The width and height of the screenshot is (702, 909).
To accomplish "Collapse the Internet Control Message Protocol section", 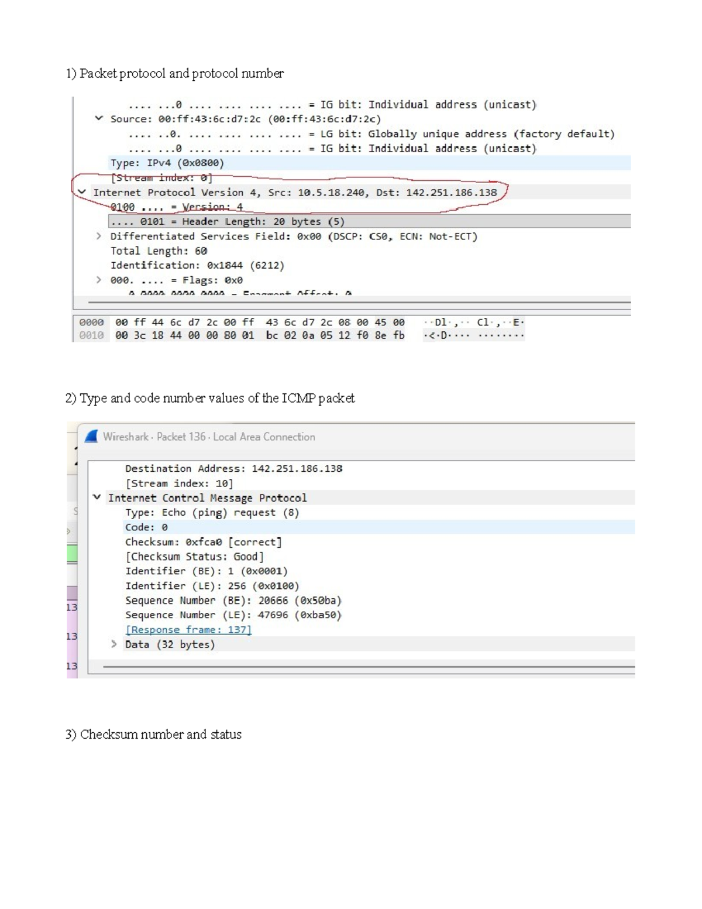I will coord(97,497).
